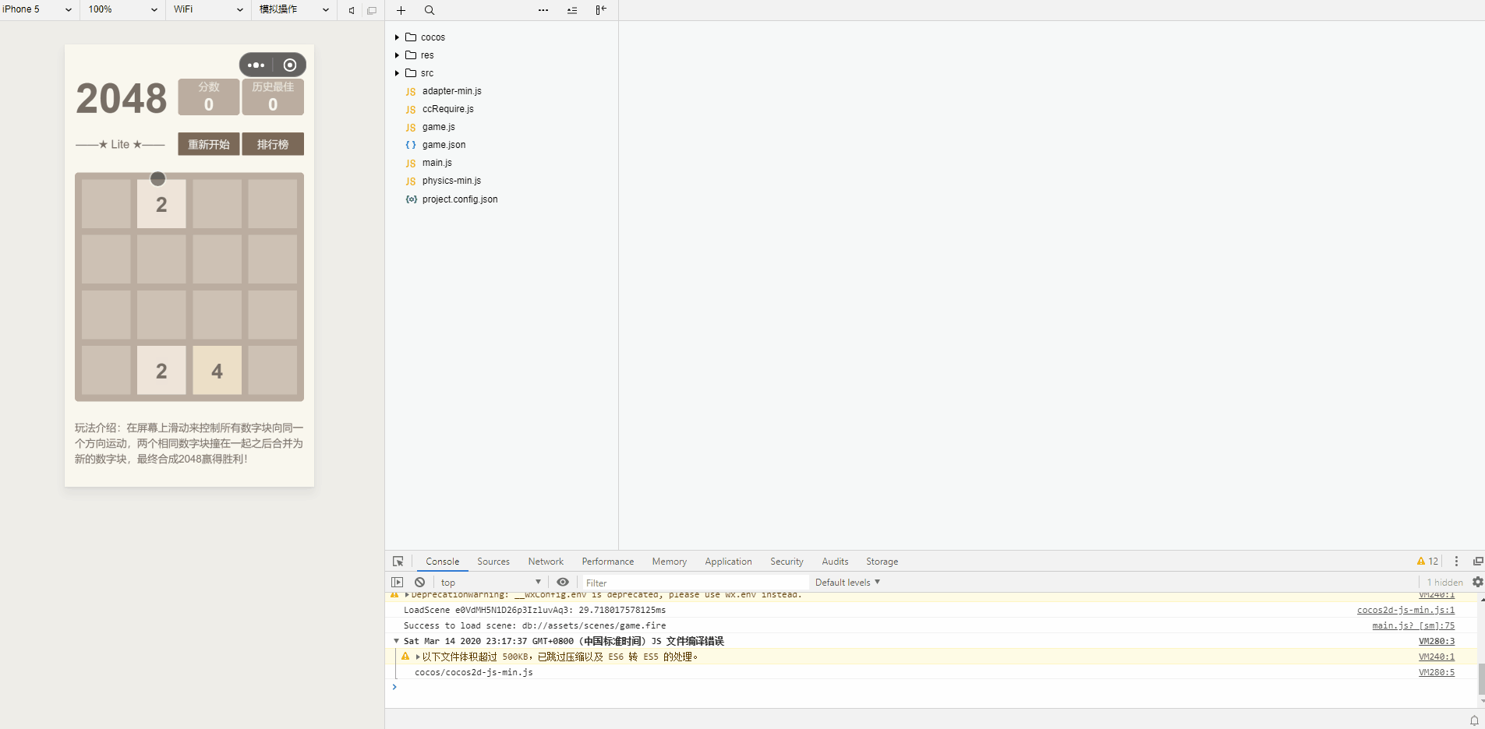Open cocos2d-js-min.js:1 source link
Viewport: 1485px width, 729px height.
[x=1405, y=611]
